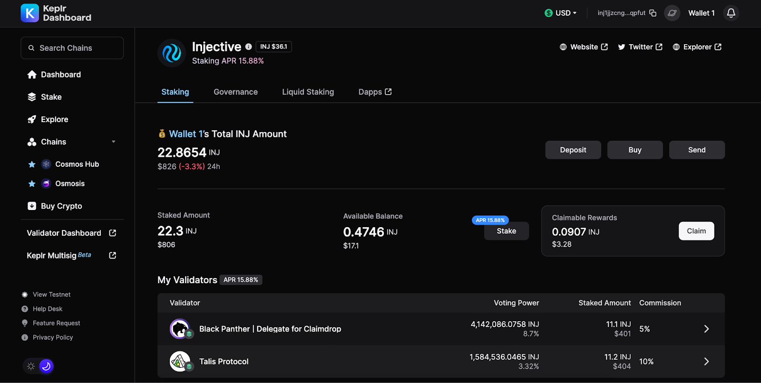Click the Injective chain logo

pyautogui.click(x=172, y=53)
